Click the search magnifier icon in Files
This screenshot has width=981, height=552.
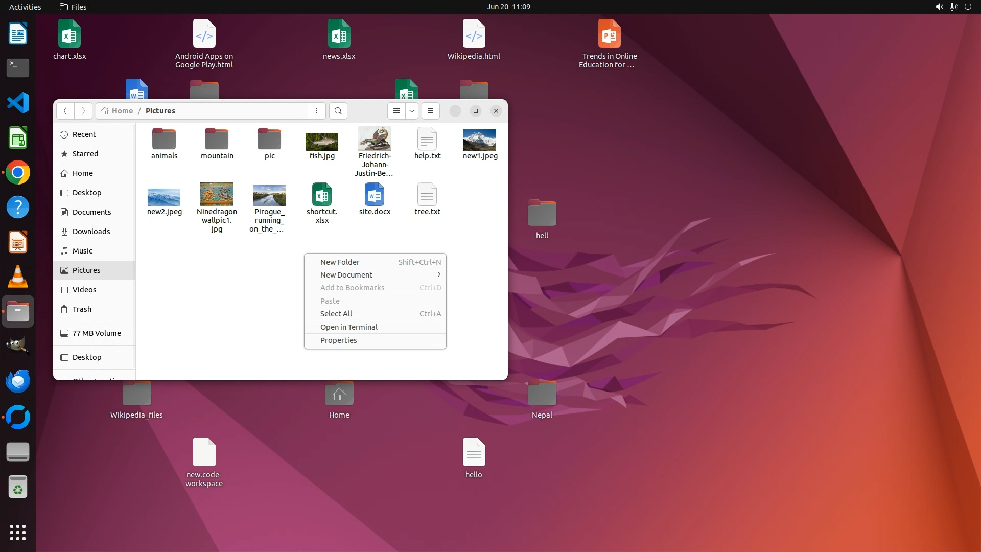338,111
